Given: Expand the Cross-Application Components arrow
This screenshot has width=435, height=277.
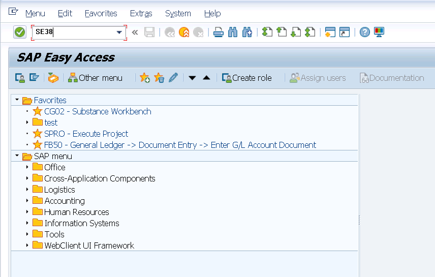Looking at the screenshot, I should [27, 178].
